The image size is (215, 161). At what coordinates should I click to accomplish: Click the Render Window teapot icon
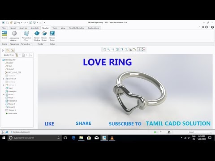tap(37, 34)
